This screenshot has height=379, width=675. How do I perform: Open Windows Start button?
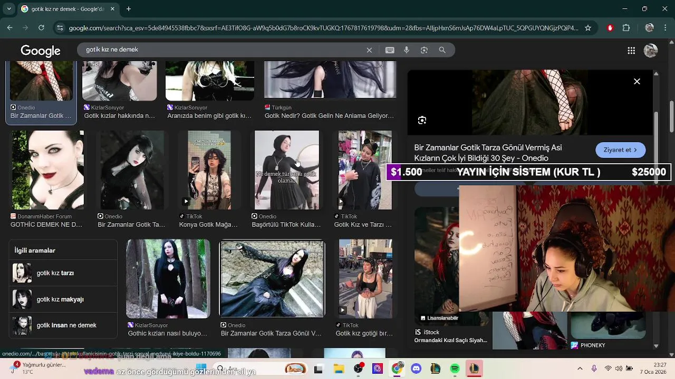coord(201,368)
